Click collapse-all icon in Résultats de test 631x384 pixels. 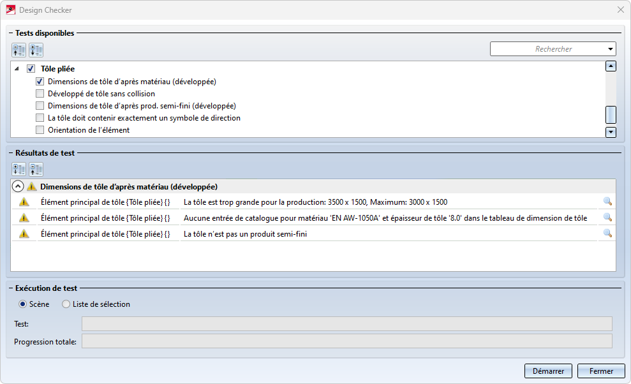(x=36, y=170)
